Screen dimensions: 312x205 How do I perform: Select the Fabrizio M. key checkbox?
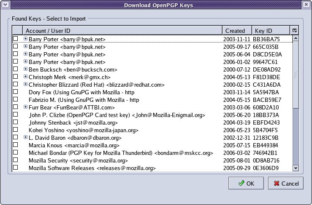click(x=15, y=99)
